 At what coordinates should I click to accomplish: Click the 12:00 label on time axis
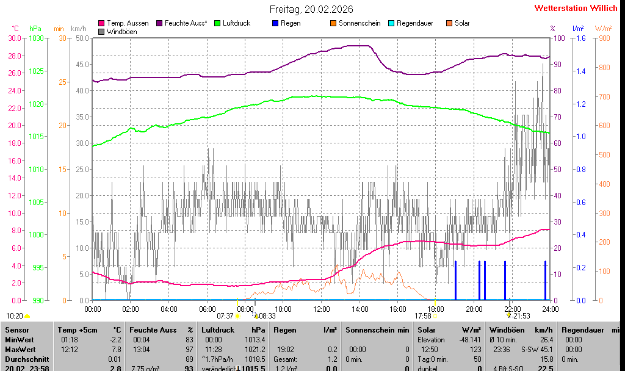321,308
